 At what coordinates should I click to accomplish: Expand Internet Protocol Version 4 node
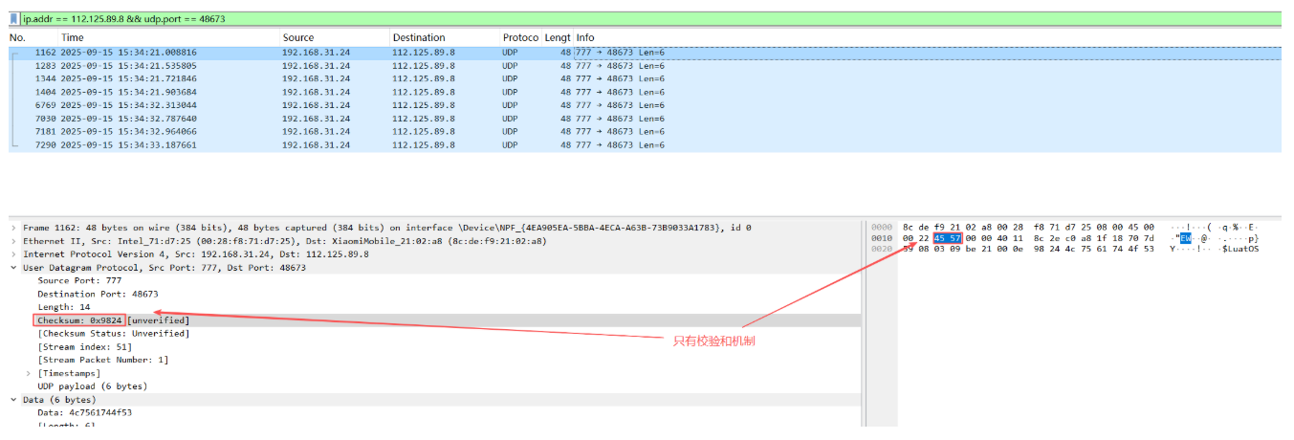click(13, 254)
